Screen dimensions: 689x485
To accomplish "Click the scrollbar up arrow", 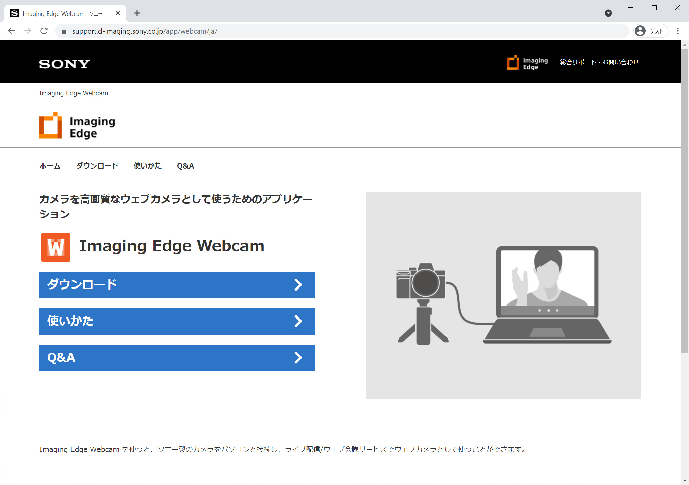I will [x=685, y=44].
